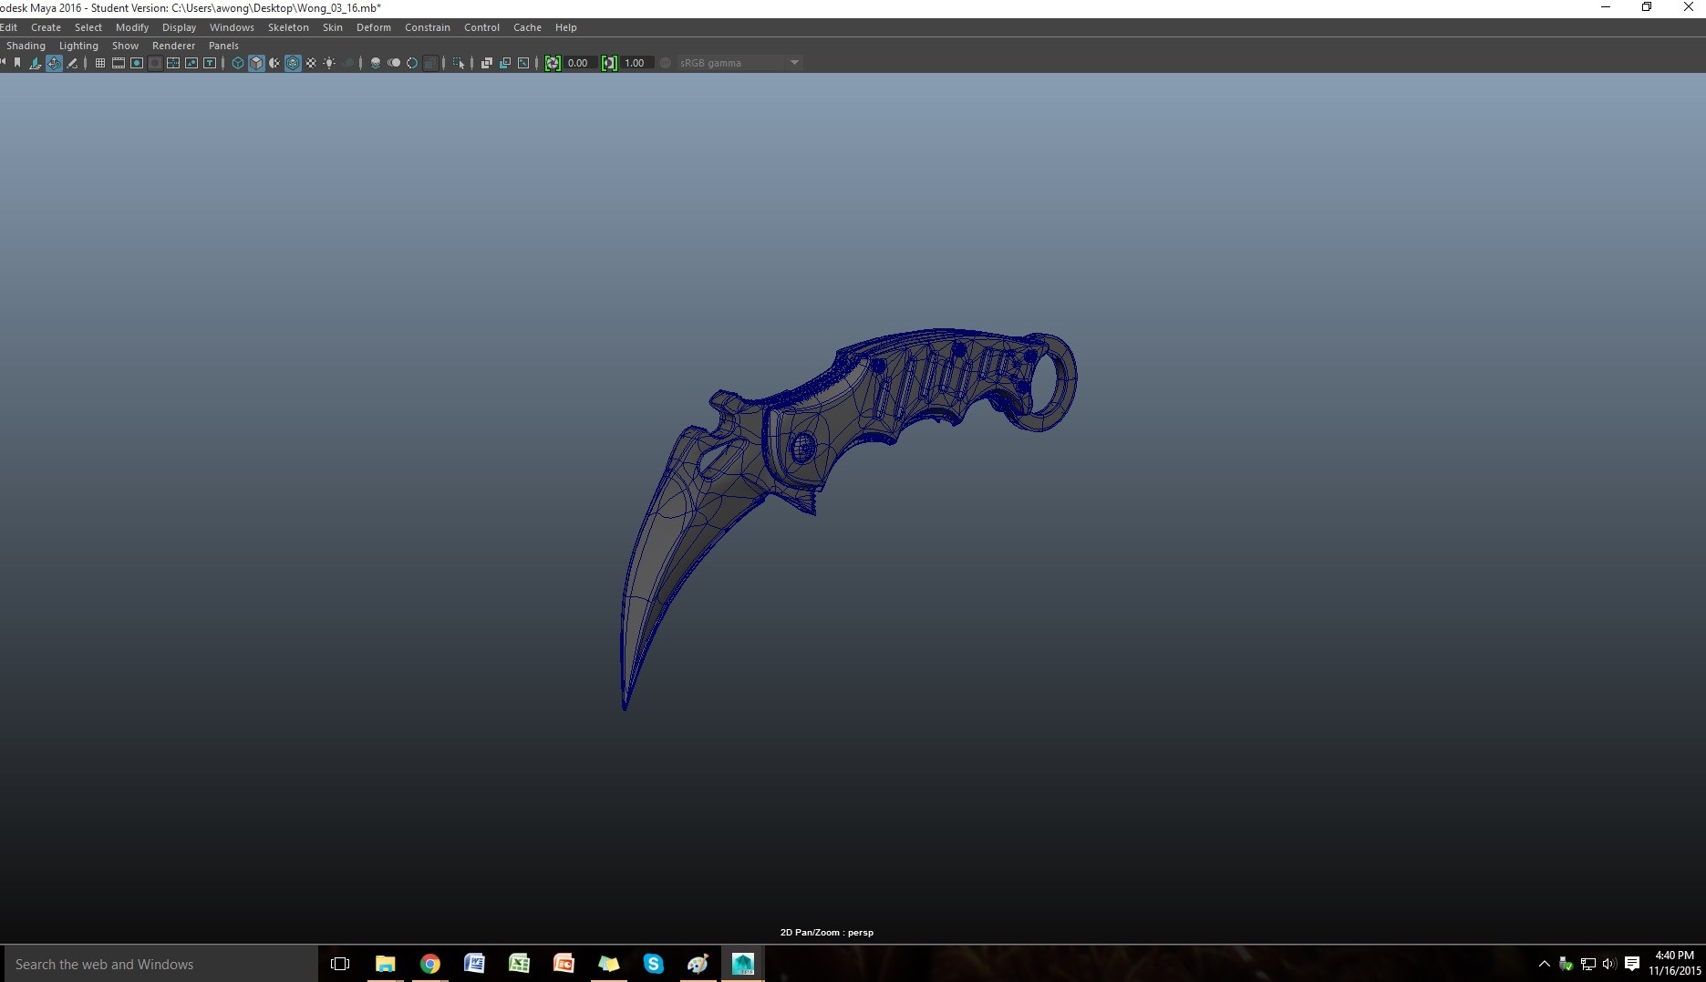Toggle wireframe display mode
Screen dimensions: 1706x982
coord(238,63)
